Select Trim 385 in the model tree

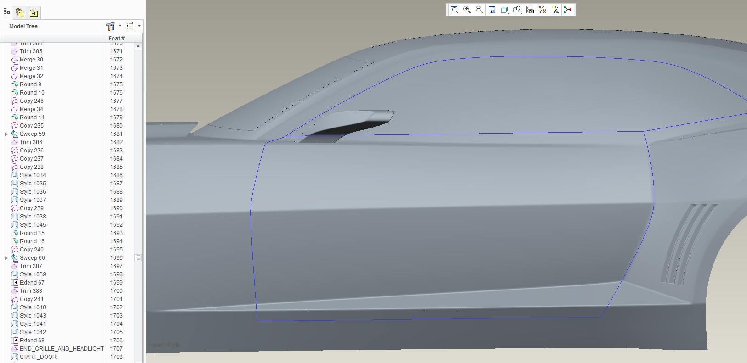31,51
